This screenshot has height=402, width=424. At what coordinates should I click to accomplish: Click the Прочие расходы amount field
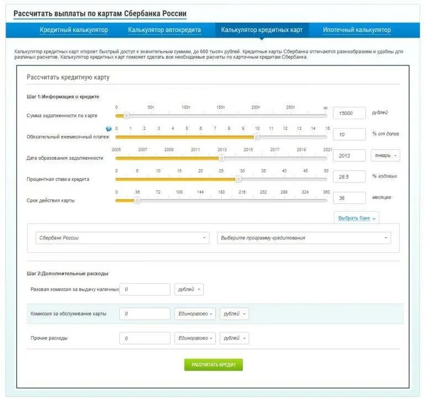pos(145,338)
